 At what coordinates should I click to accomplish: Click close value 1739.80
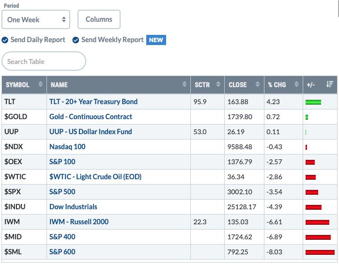point(240,117)
